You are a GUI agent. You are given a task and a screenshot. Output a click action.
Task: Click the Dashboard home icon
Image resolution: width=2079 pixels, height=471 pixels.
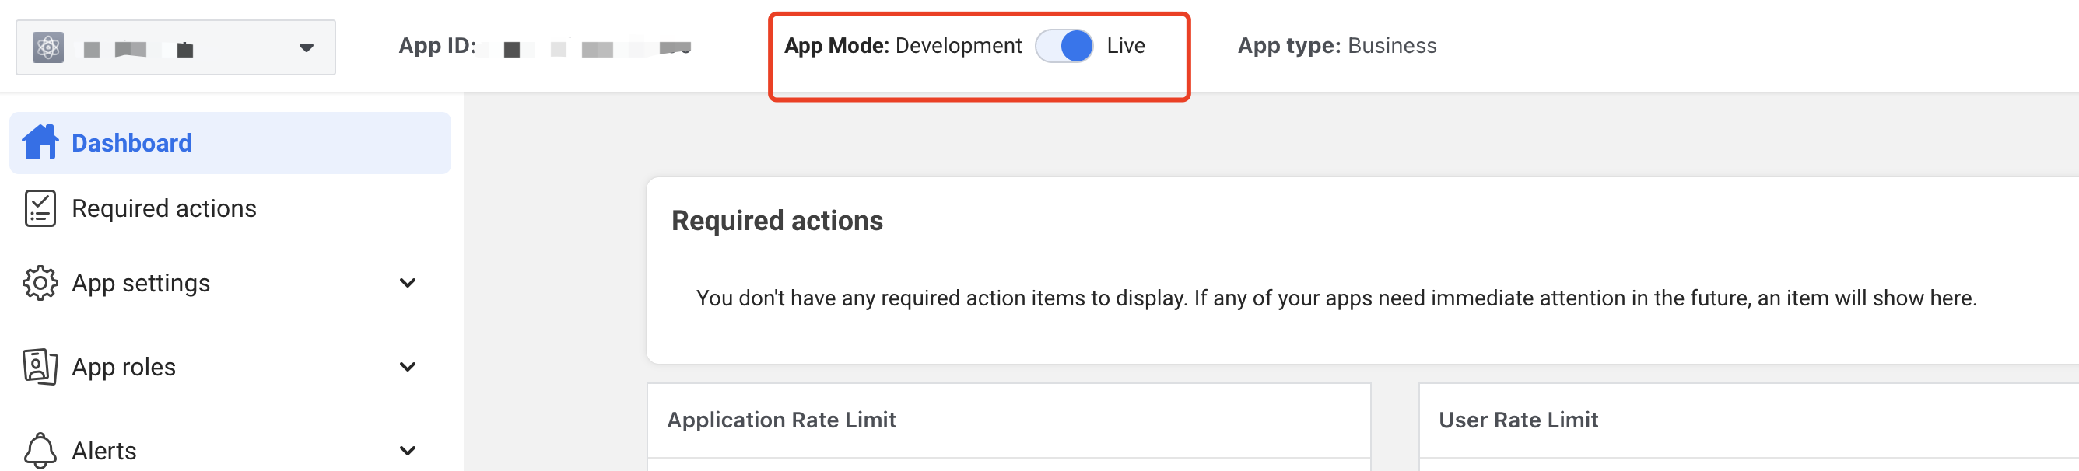click(40, 143)
